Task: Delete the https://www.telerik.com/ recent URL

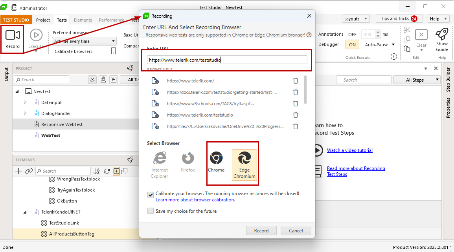Action: tap(295, 81)
